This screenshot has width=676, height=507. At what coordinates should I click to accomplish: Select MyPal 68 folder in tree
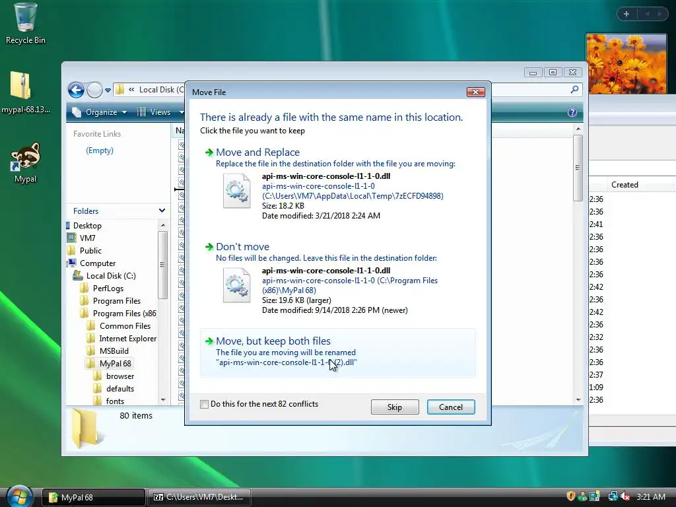coord(115,364)
